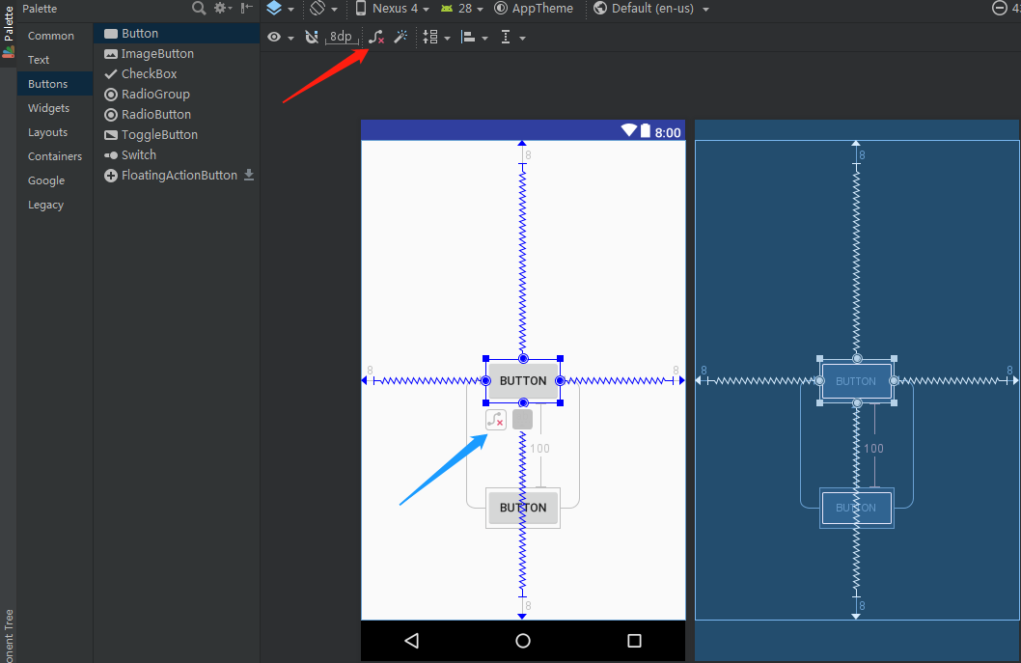1021x663 pixels.
Task: Download the FloatingActionButton library
Action: [249, 176]
